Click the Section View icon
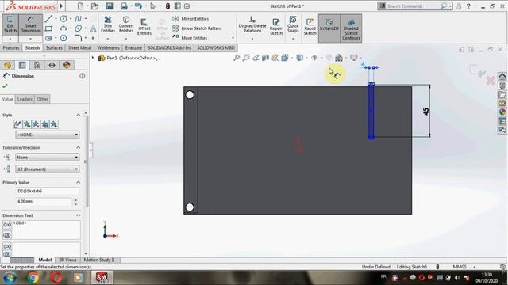The image size is (508, 285). point(265,58)
